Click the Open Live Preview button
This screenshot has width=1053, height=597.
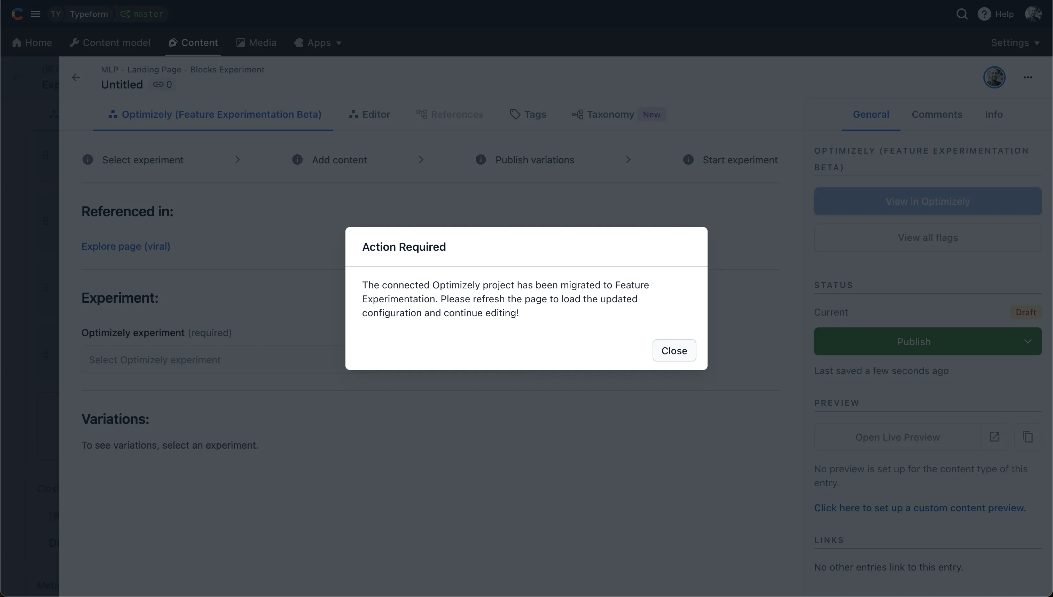click(x=897, y=437)
